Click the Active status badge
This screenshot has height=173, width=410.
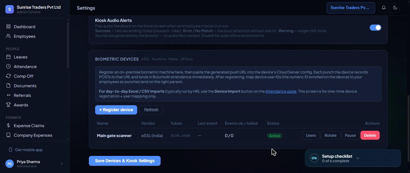(x=275, y=136)
